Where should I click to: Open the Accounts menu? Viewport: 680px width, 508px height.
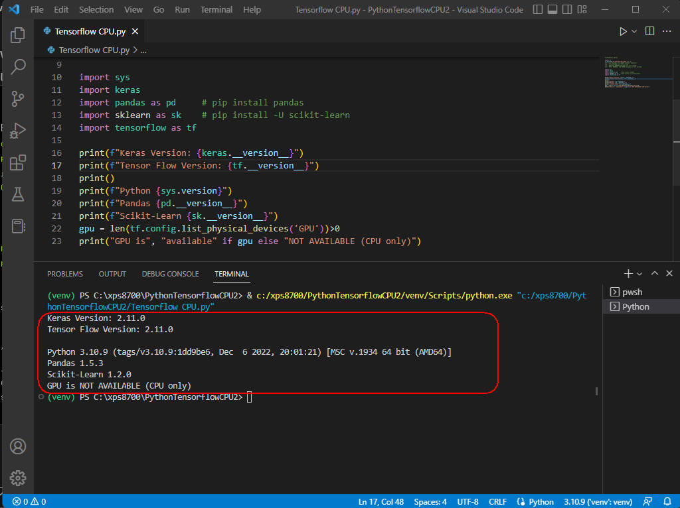(18, 446)
